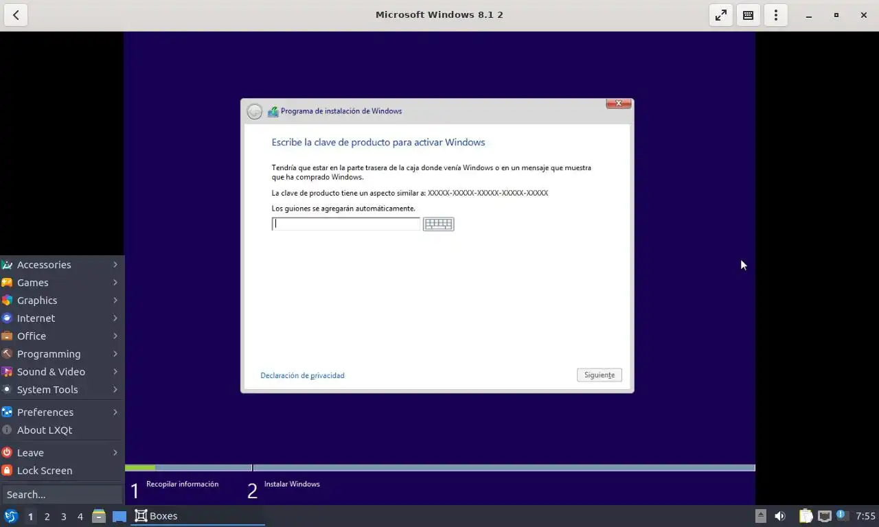
Task: Toggle fullscreen mode in Boxes header
Action: click(721, 14)
